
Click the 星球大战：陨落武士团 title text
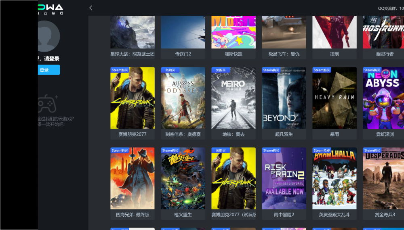pos(133,54)
